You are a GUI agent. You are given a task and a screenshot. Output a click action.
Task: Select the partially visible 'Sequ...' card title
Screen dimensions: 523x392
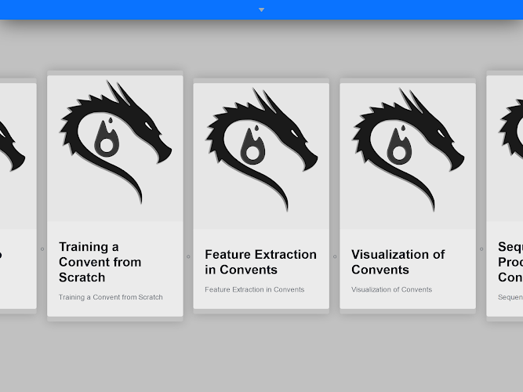pyautogui.click(x=510, y=262)
